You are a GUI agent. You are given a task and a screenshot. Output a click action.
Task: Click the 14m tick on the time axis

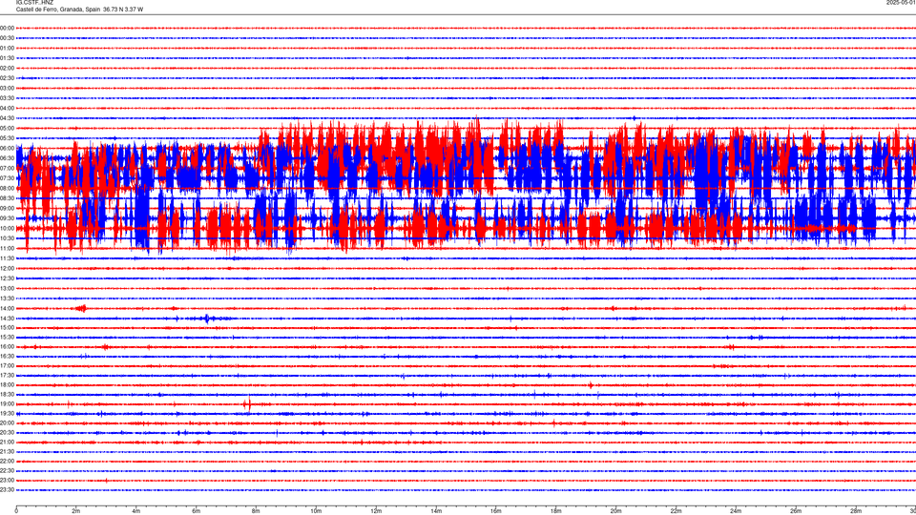pos(436,511)
